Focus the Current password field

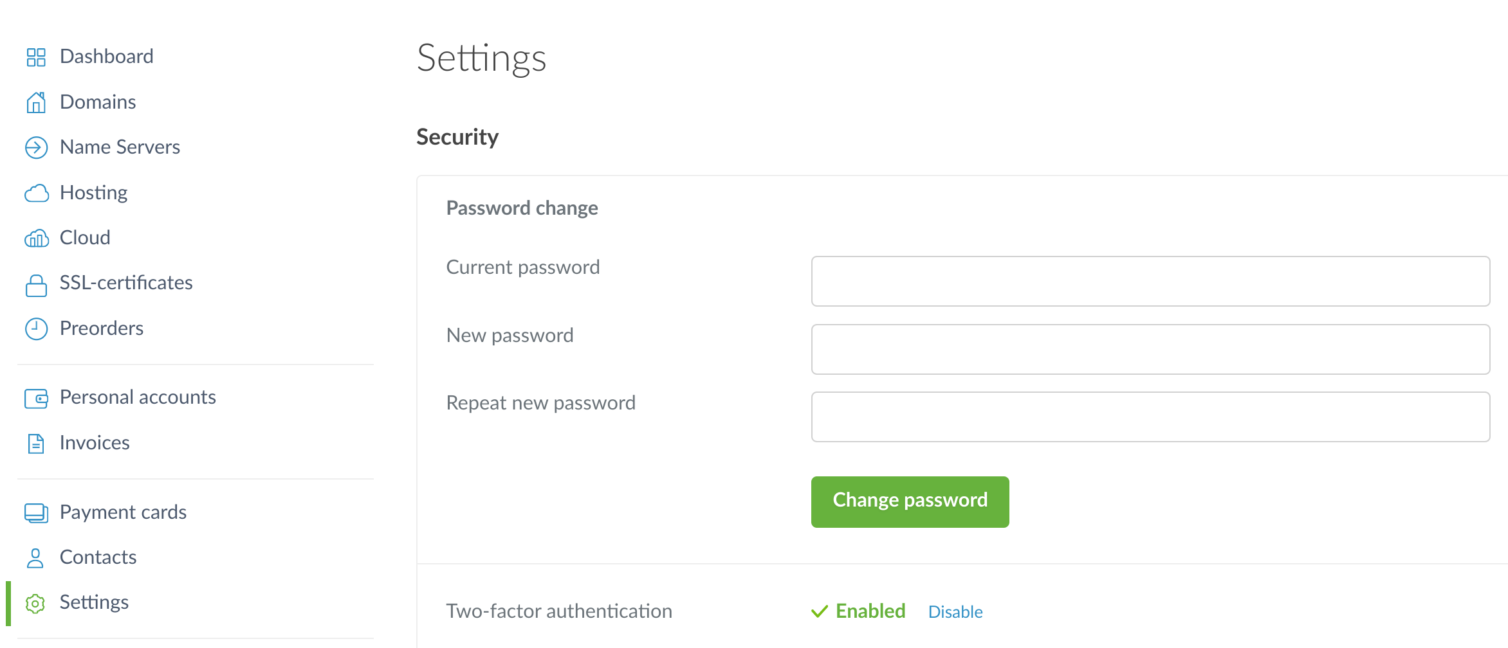[x=1150, y=282]
